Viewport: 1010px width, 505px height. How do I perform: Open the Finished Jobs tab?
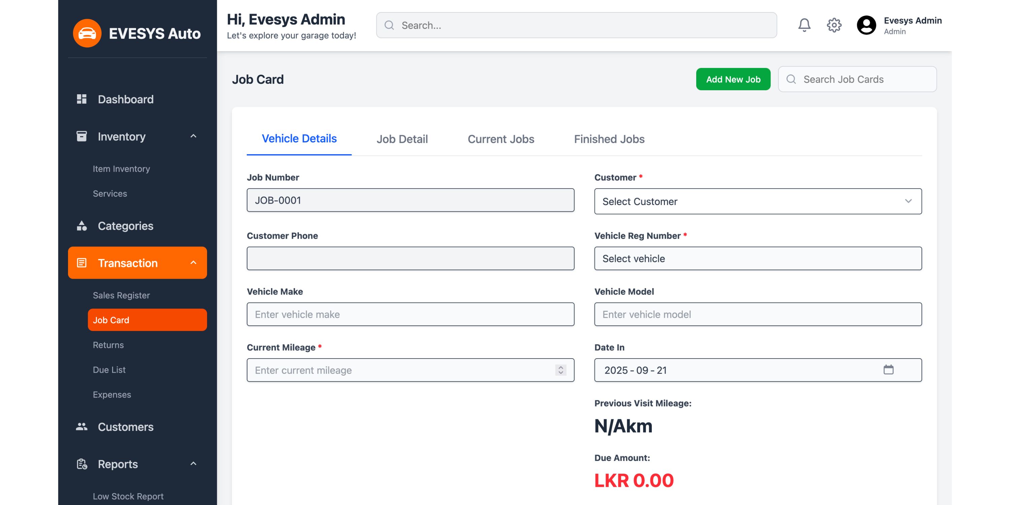pyautogui.click(x=609, y=139)
